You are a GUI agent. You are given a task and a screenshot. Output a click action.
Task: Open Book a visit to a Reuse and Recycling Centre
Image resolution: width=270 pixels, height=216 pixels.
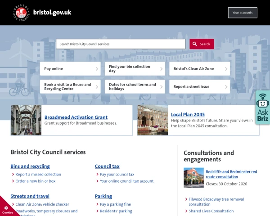pos(70,87)
